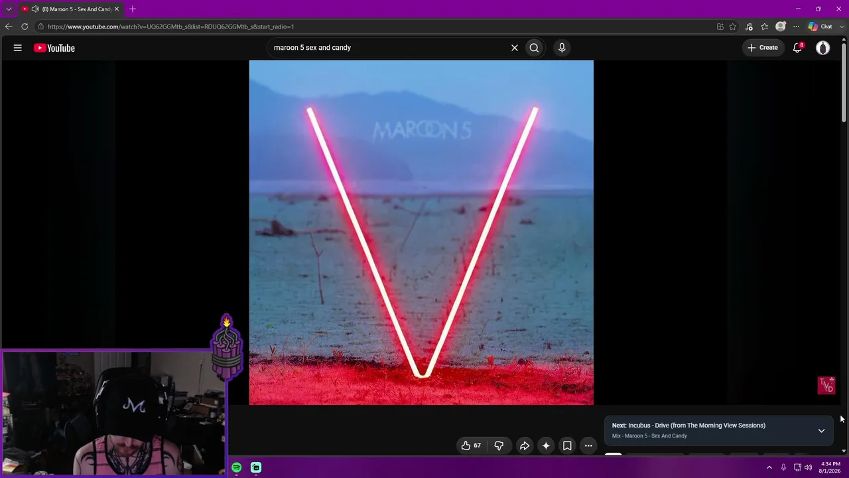Open the YouTube guide hamburger menu

18,48
